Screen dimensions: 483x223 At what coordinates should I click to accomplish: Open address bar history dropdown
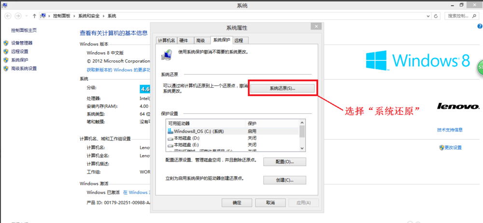(x=428, y=16)
